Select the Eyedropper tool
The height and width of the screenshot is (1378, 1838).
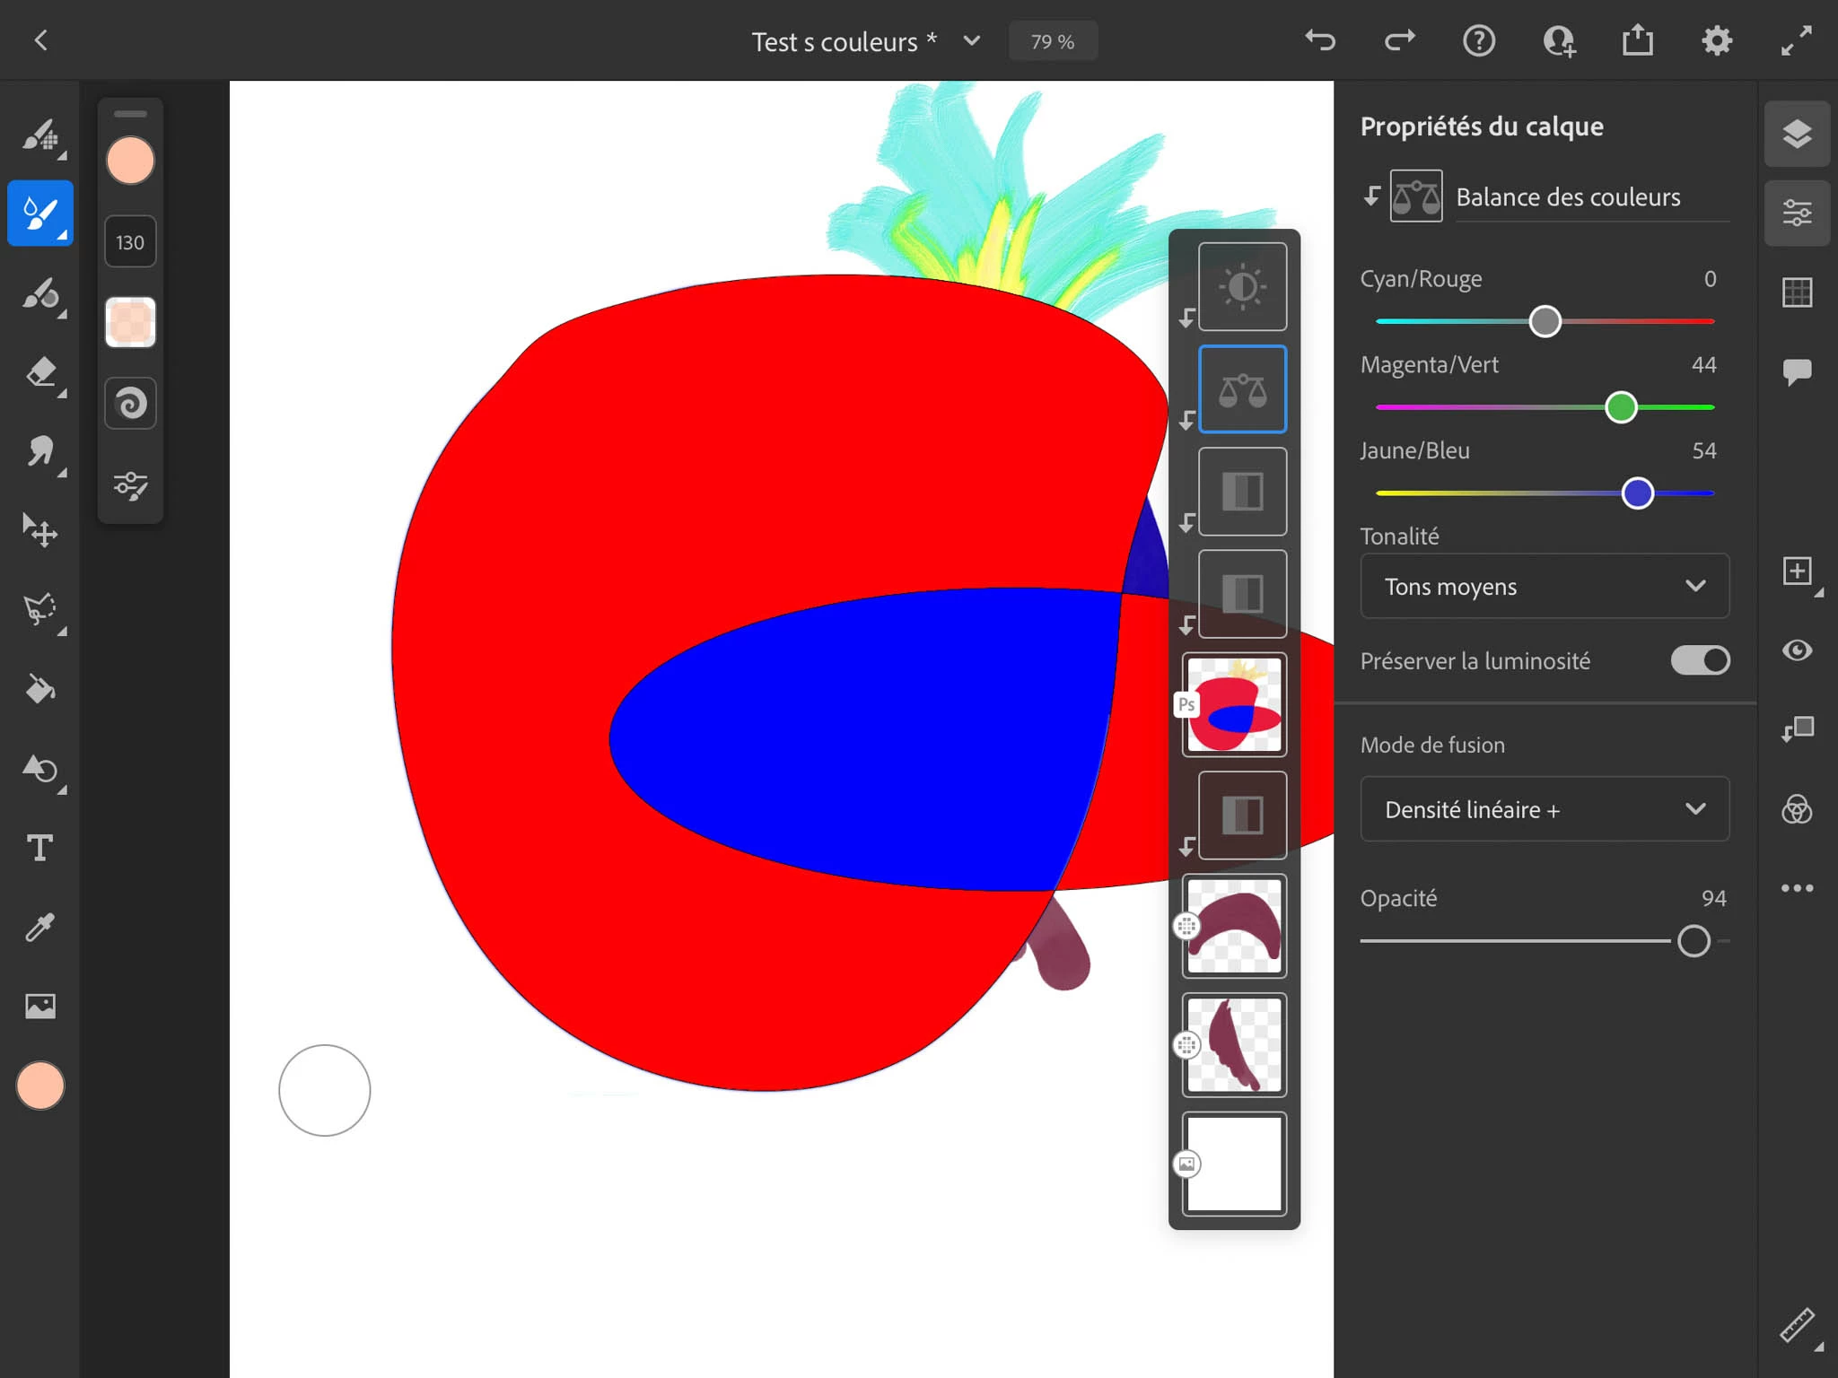[x=40, y=927]
